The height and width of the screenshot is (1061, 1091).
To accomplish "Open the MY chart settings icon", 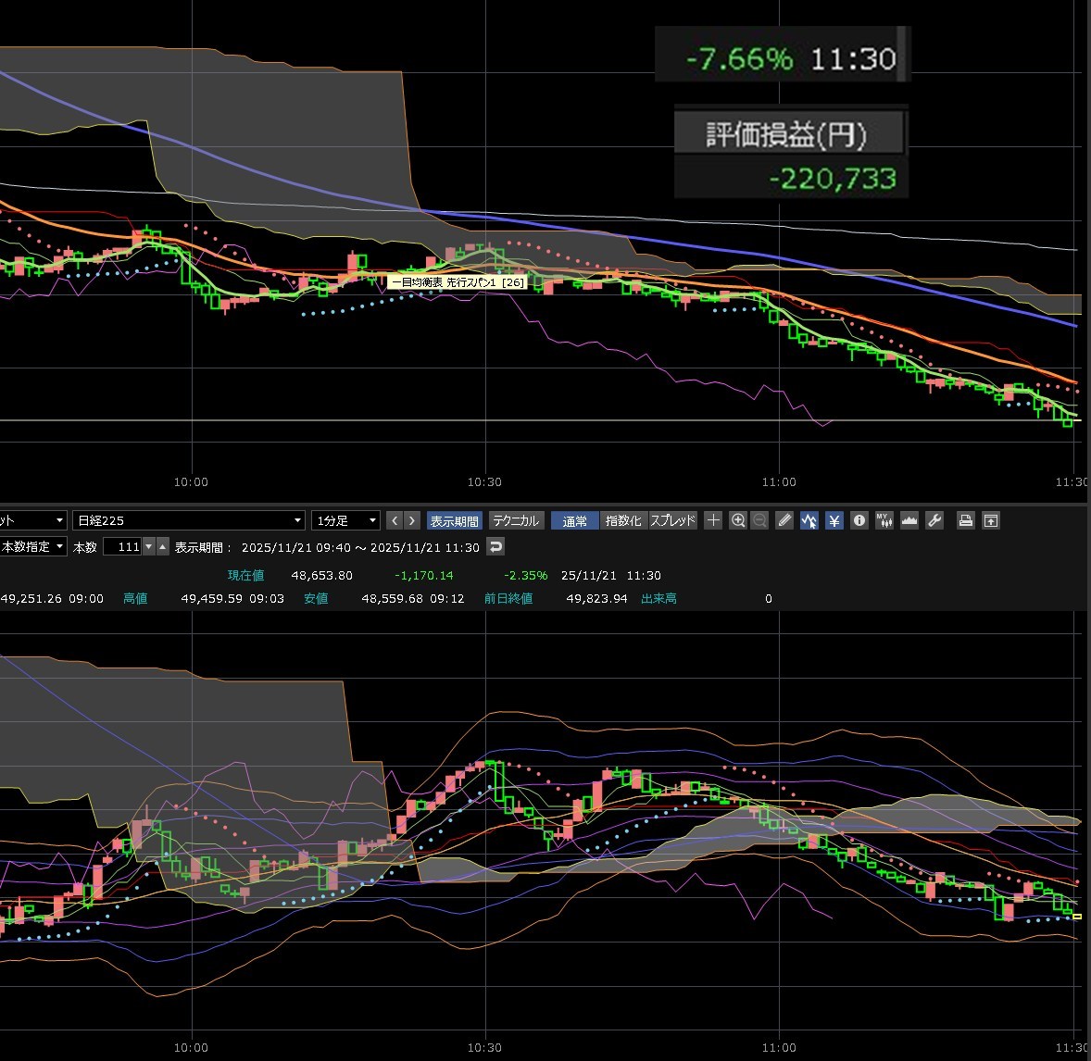I will pos(884,520).
